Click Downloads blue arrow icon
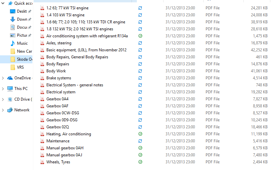Screen dimensions: 275x170 click(x=13, y=19)
